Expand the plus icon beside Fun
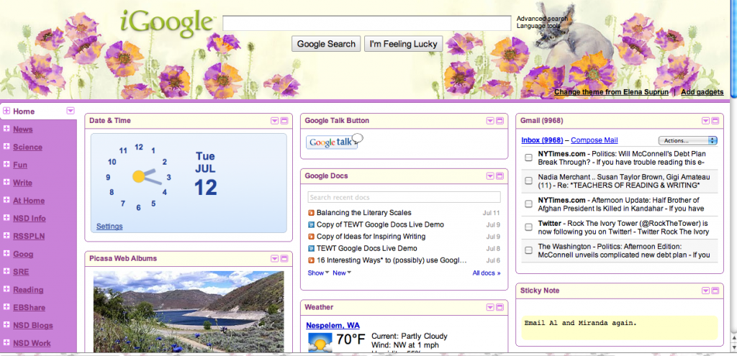Viewport: 737px width, 356px height. pos(6,165)
